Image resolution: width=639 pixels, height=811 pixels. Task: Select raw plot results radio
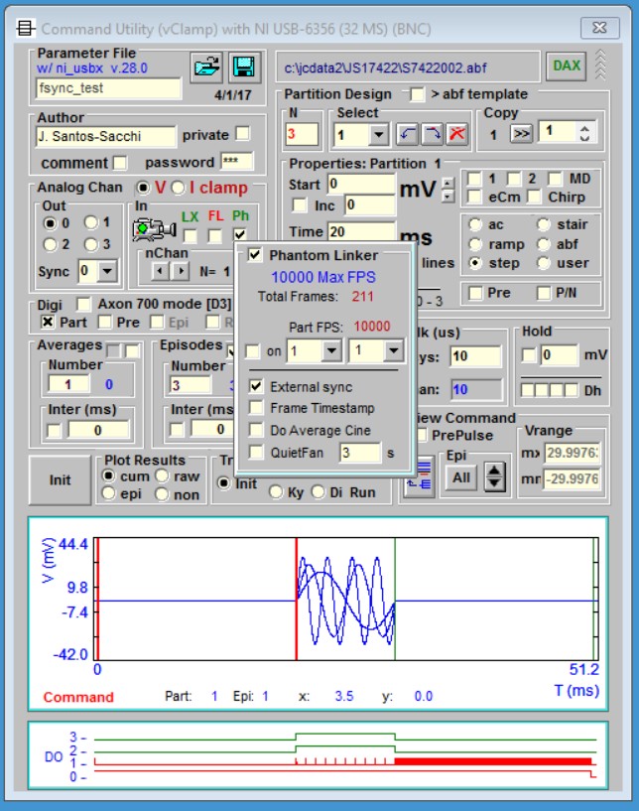(x=162, y=475)
